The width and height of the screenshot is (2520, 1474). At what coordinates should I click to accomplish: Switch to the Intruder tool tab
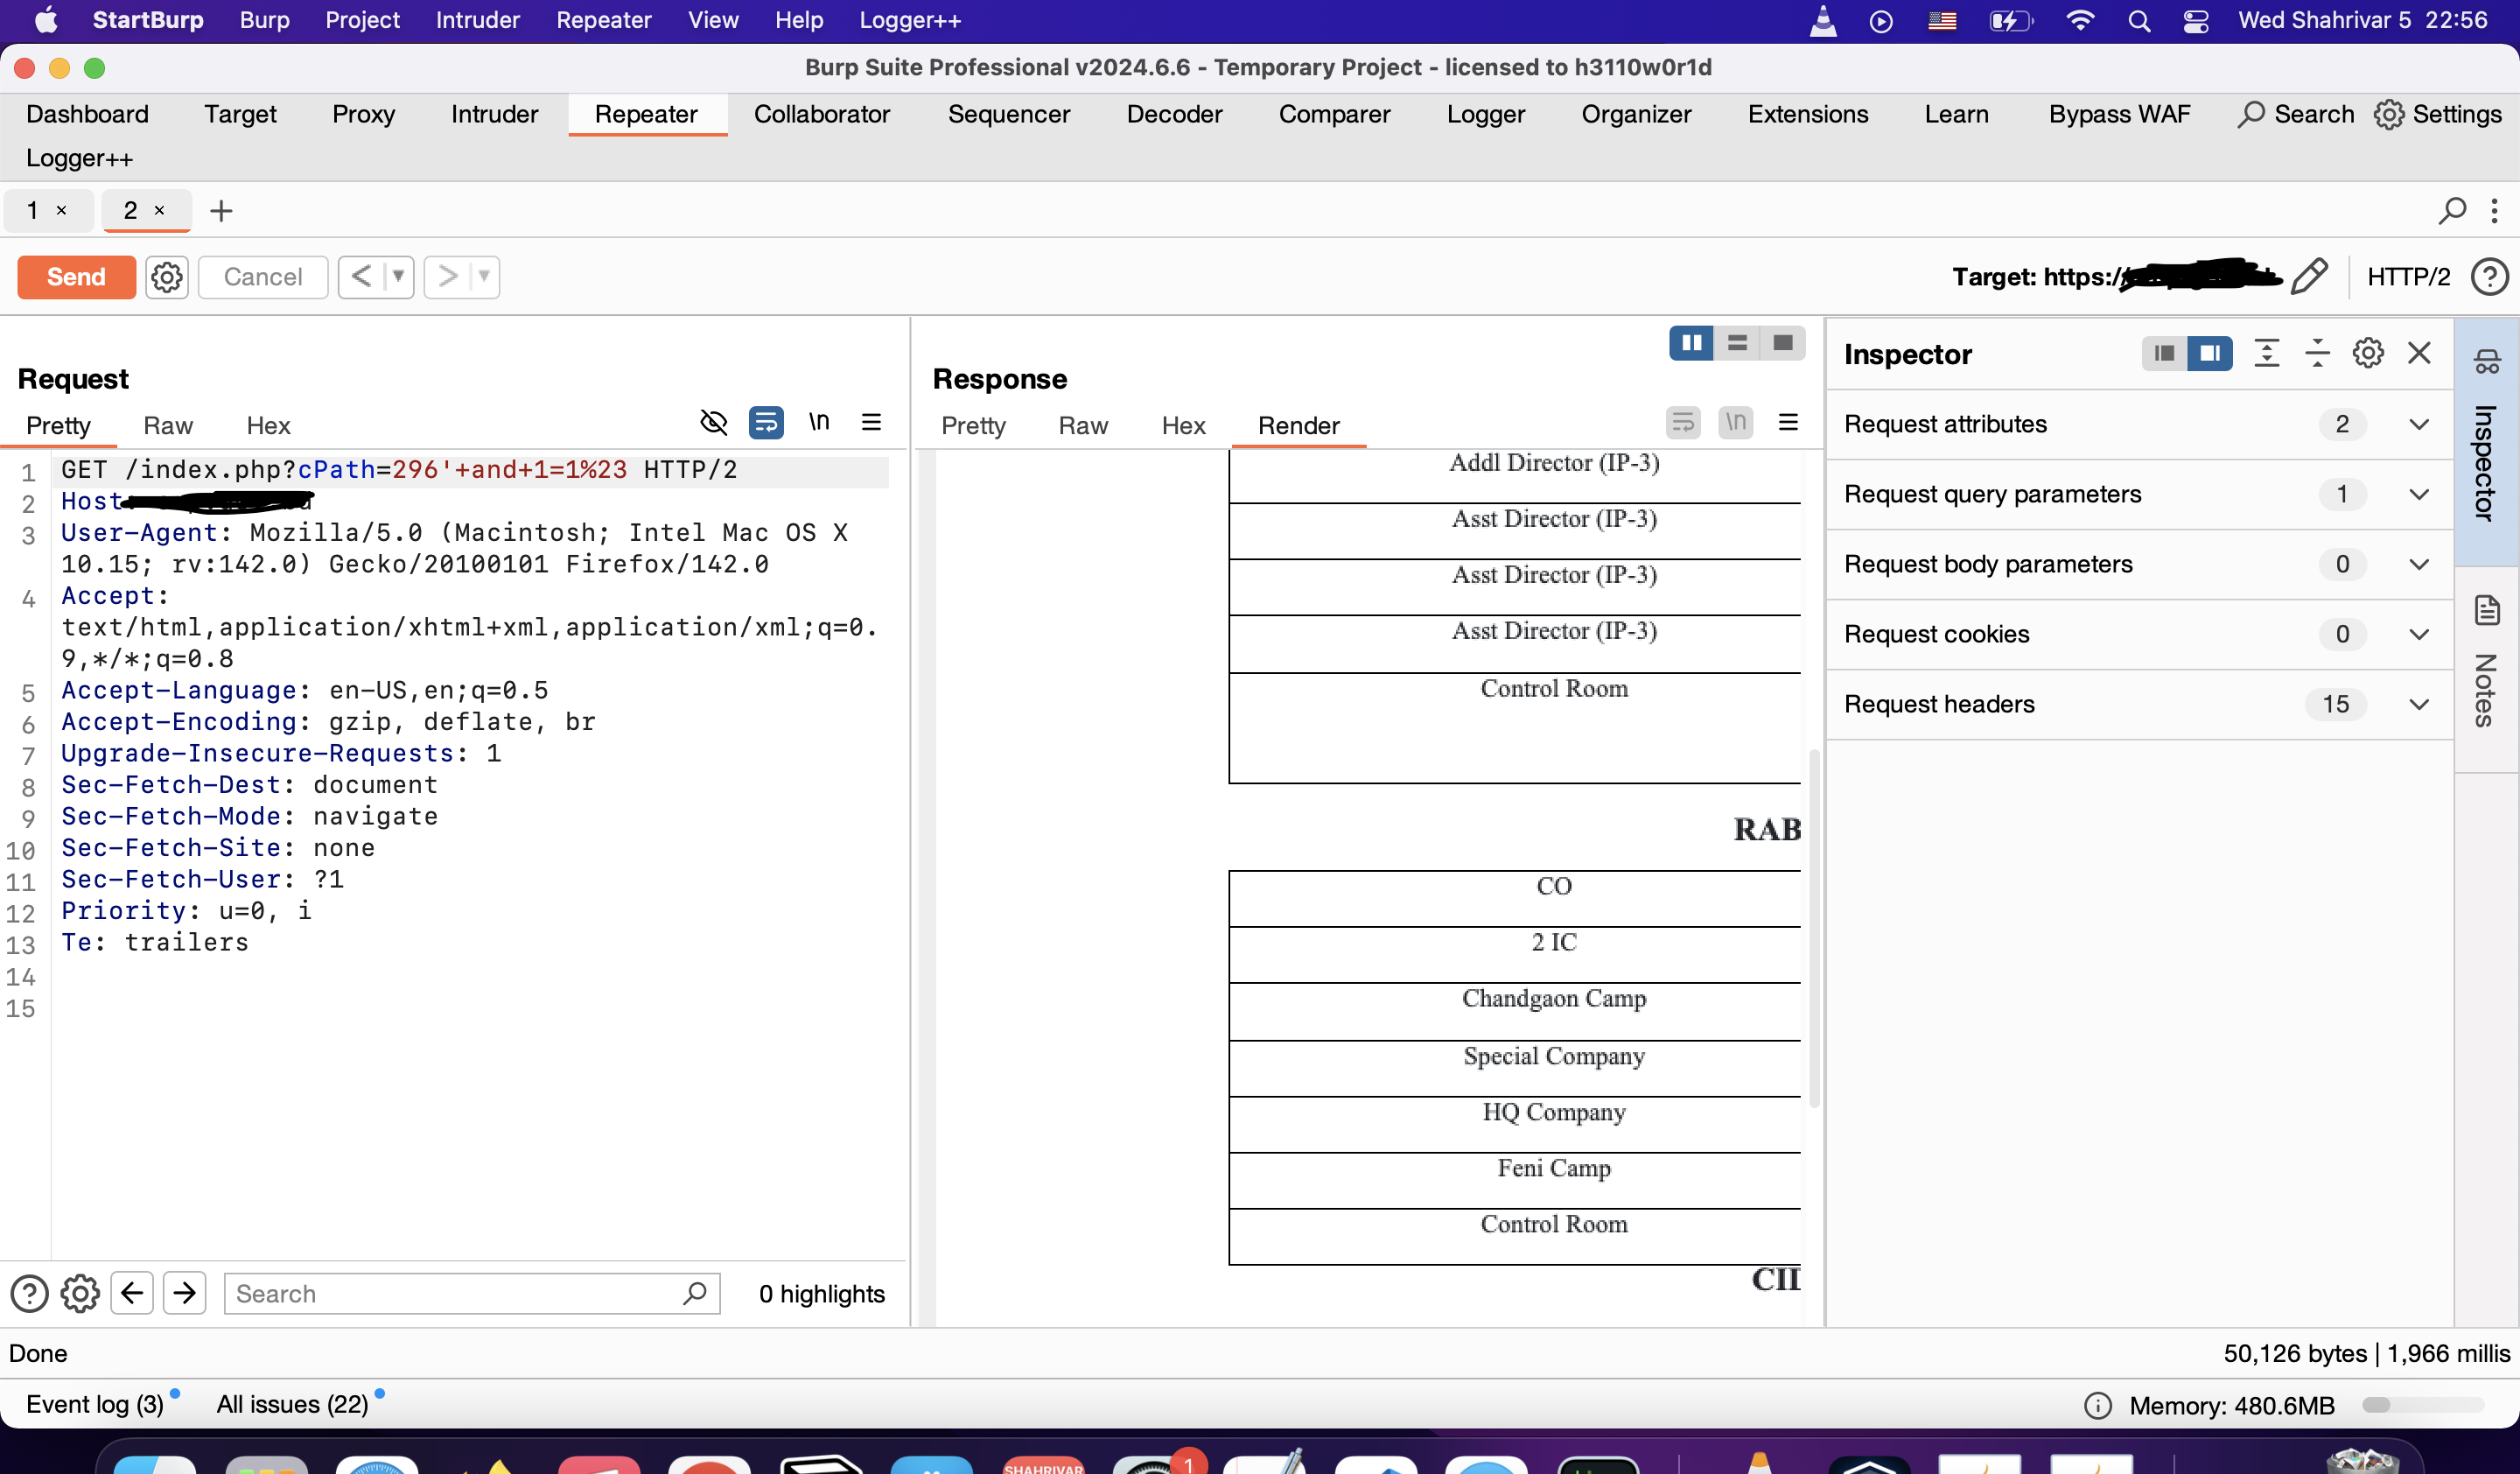pos(494,114)
